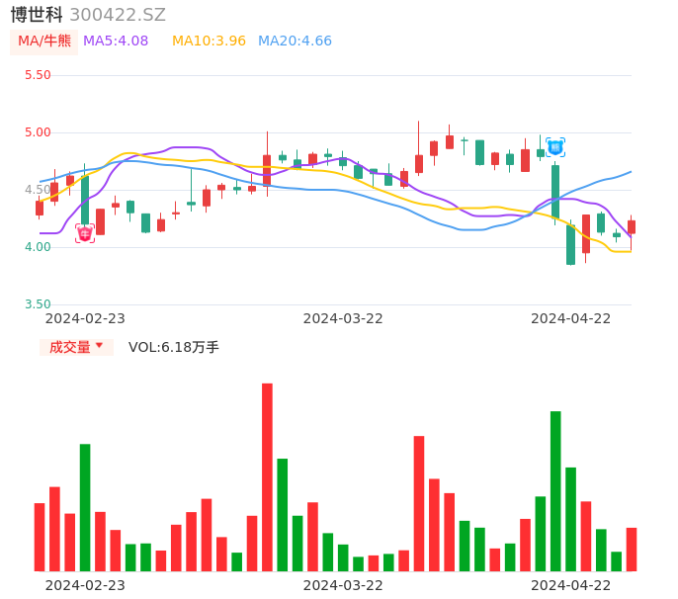Image resolution: width=678 pixels, height=599 pixels.
Task: Toggle the MA/牛熊 indicator button
Action: point(44,41)
